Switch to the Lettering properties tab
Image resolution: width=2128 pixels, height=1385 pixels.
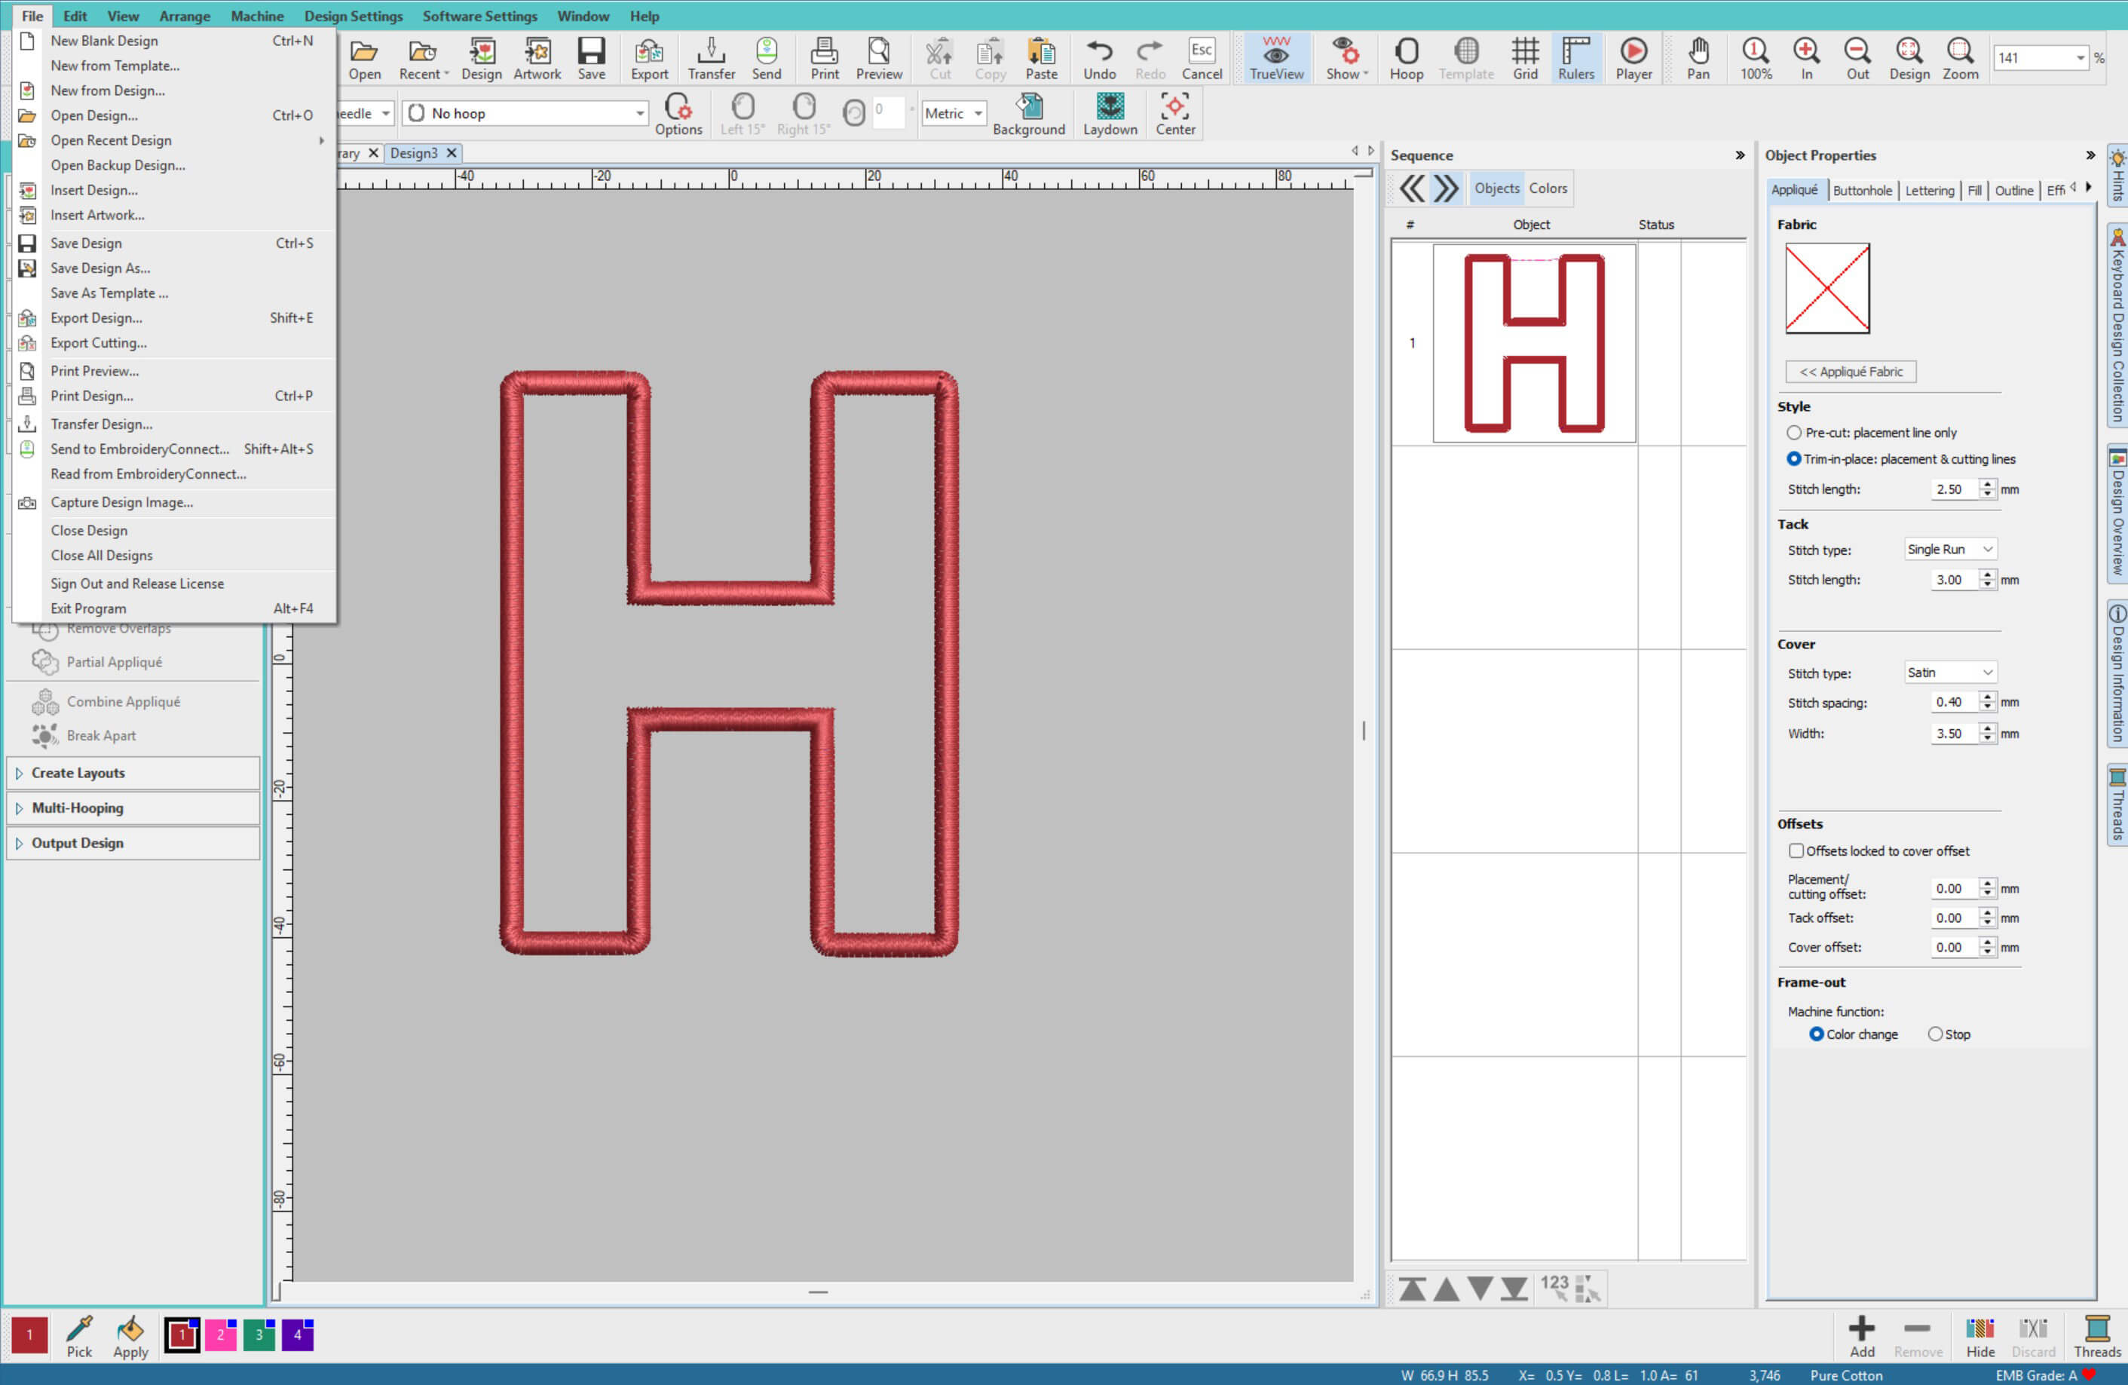point(1928,191)
